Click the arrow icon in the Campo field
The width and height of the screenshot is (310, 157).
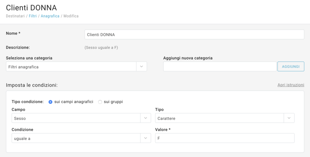146,118
